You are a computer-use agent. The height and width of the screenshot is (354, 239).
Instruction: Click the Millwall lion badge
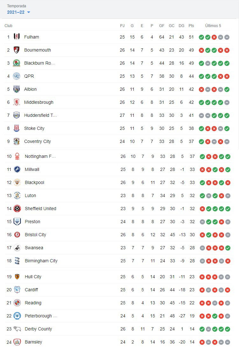click(17, 169)
